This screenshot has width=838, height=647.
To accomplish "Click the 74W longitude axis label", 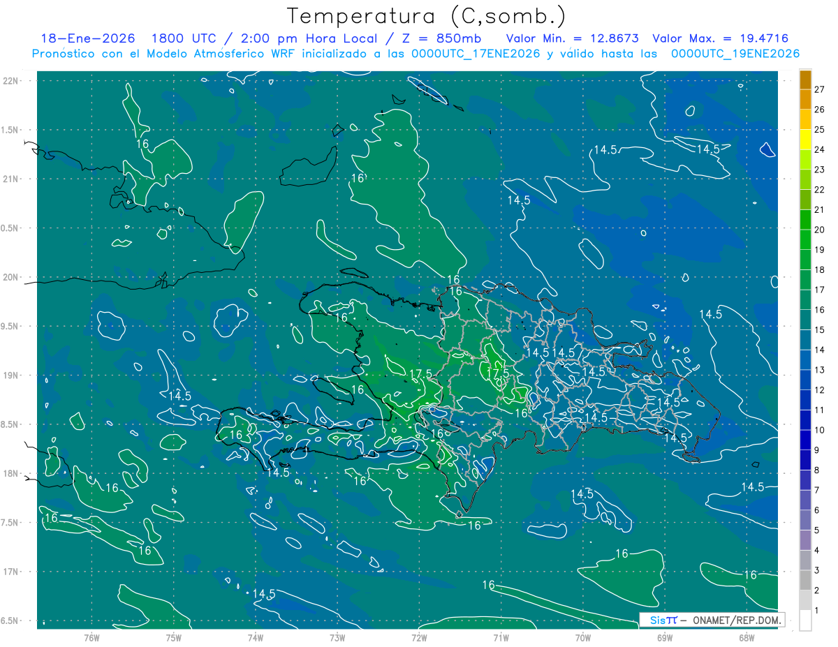I will click(255, 638).
